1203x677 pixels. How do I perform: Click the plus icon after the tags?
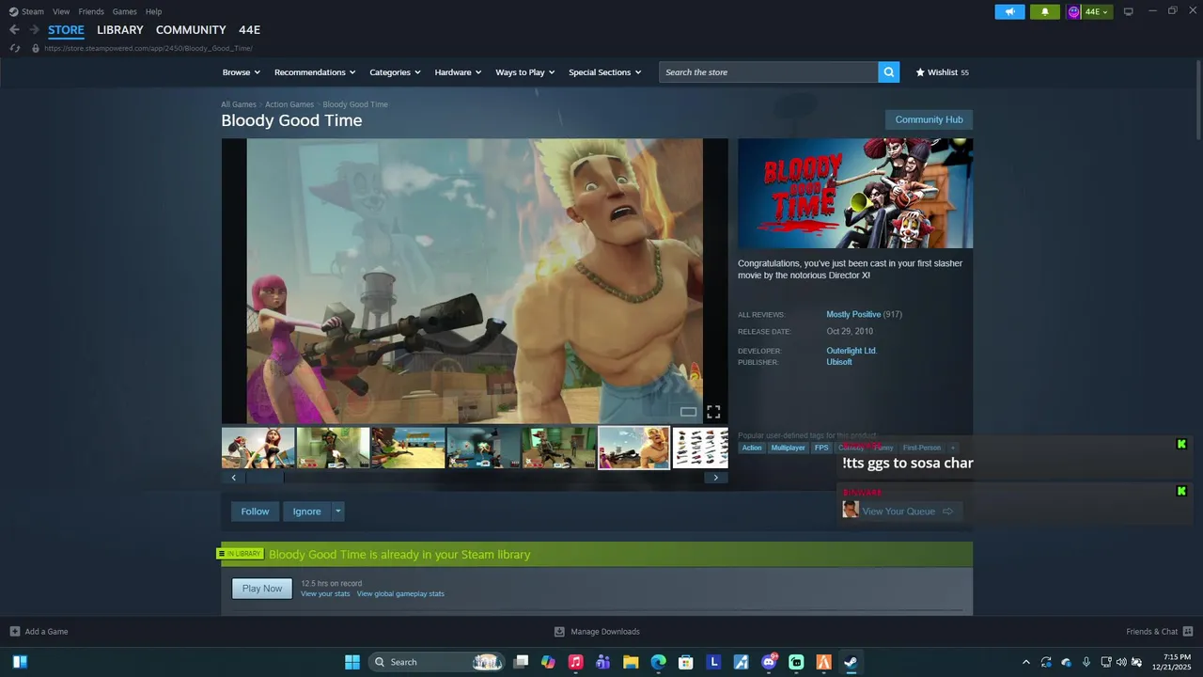tap(952, 448)
